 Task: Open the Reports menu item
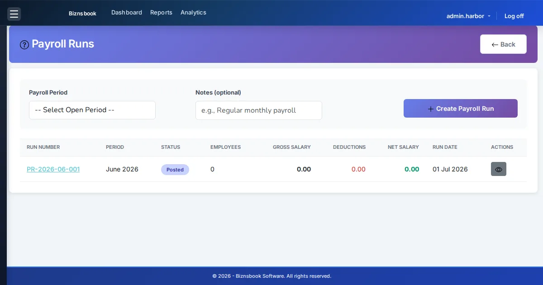[x=161, y=13]
